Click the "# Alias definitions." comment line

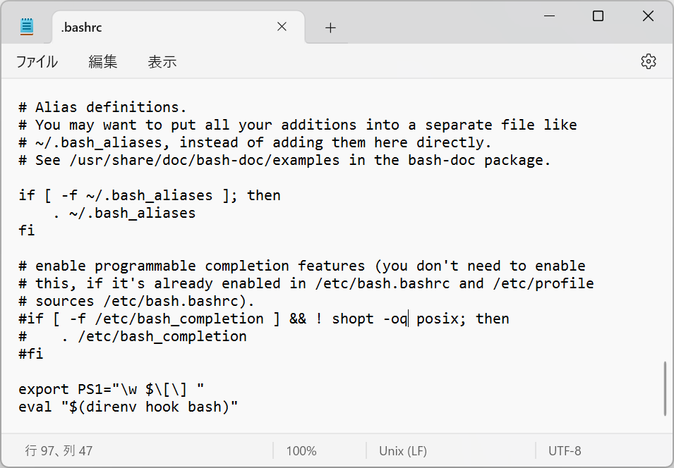(x=102, y=107)
